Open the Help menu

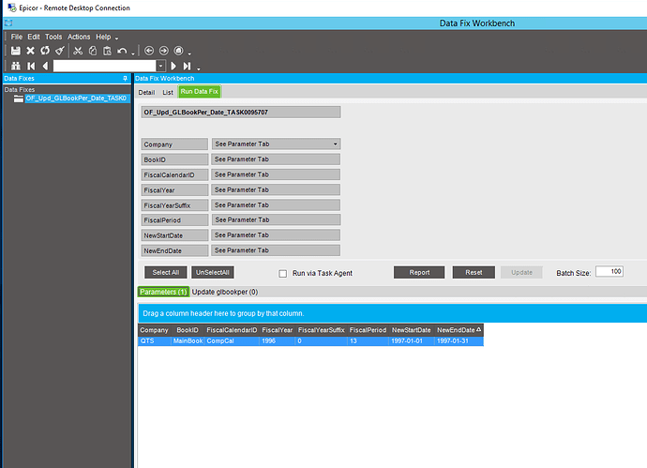pyautogui.click(x=103, y=37)
